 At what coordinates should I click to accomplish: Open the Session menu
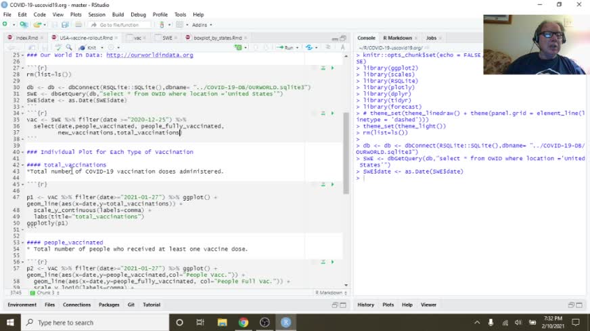tap(97, 15)
